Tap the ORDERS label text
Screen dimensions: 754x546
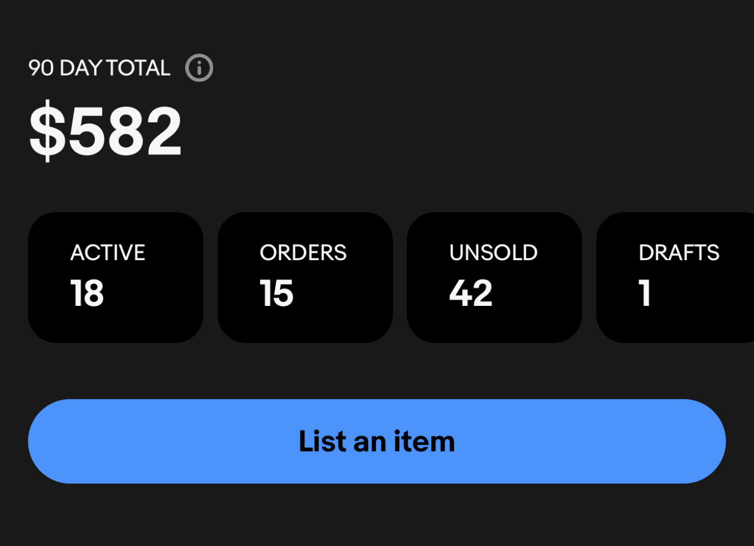303,253
